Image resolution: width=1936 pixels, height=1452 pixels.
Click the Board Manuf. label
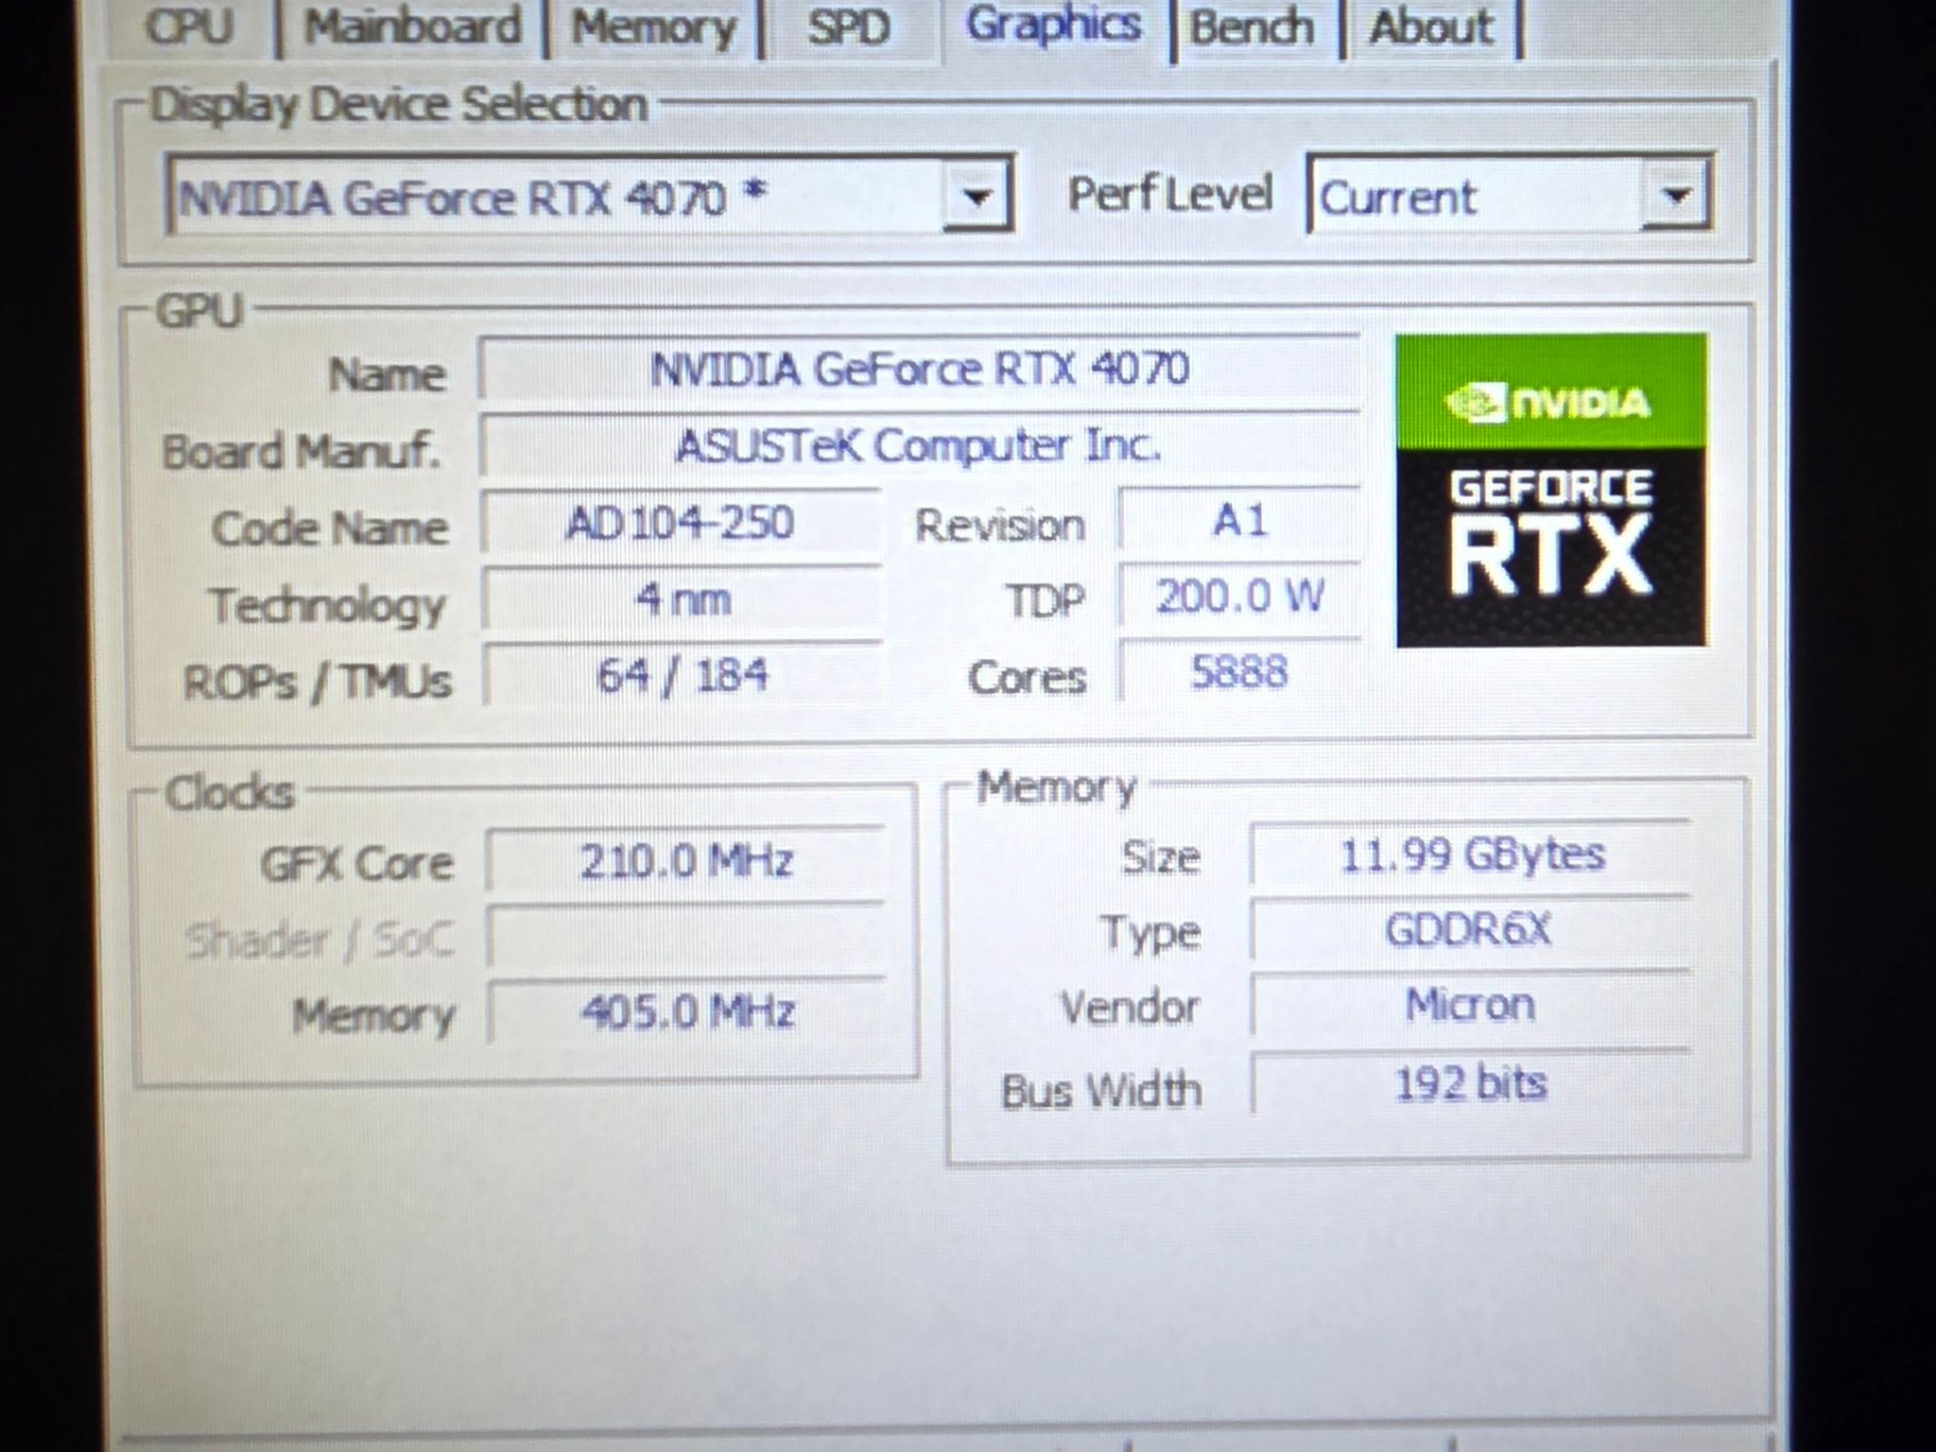point(301,451)
